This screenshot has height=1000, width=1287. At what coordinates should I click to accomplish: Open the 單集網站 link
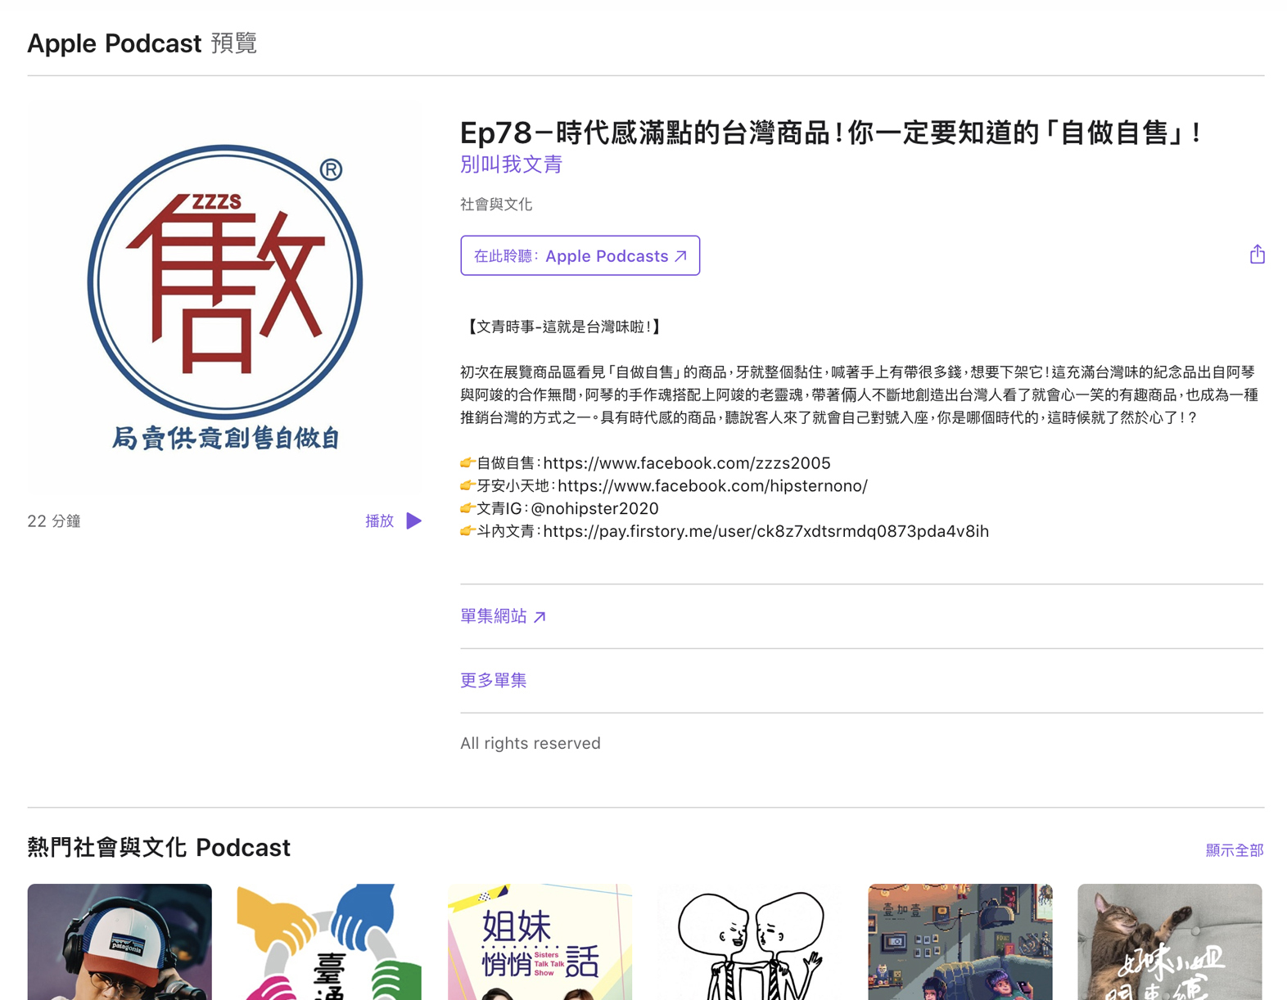[x=503, y=616]
